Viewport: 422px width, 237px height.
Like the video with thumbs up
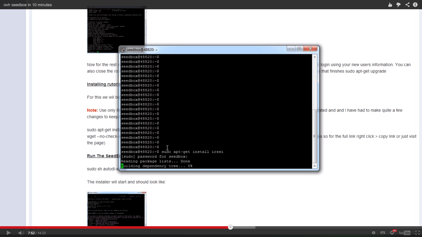(390, 5)
